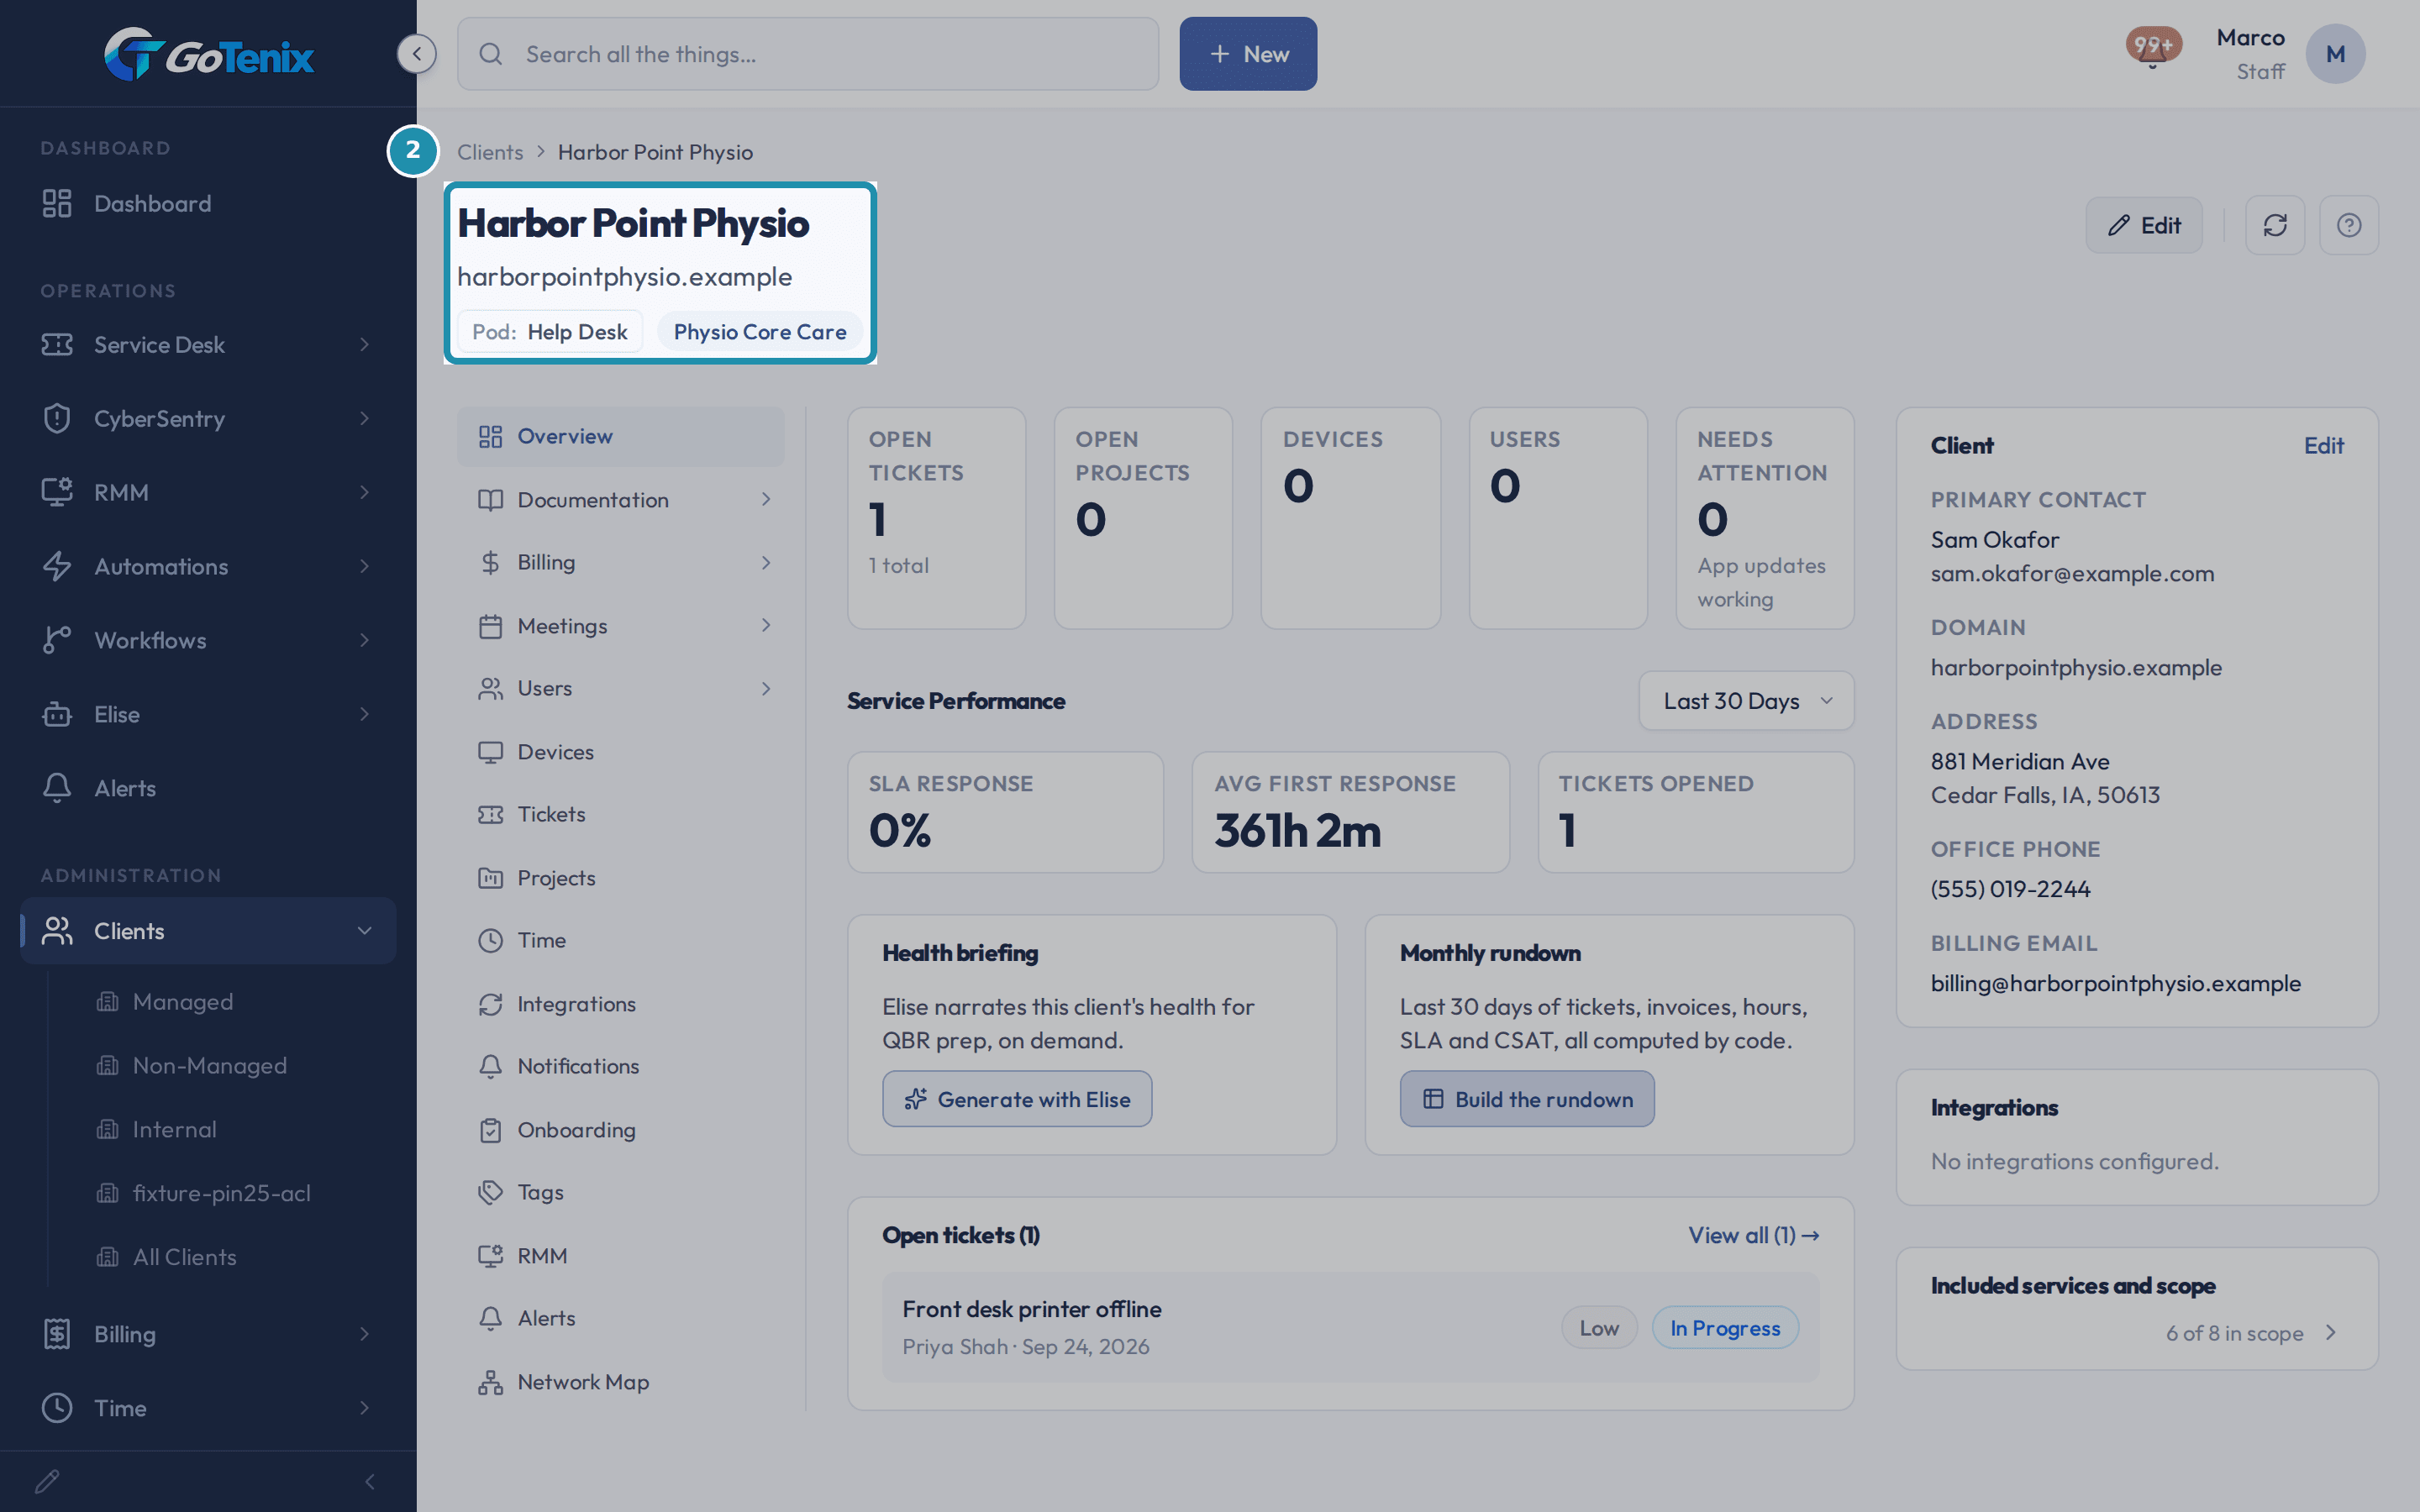Click the Edit link in the Client card
Image resolution: width=2420 pixels, height=1512 pixels.
(2323, 446)
